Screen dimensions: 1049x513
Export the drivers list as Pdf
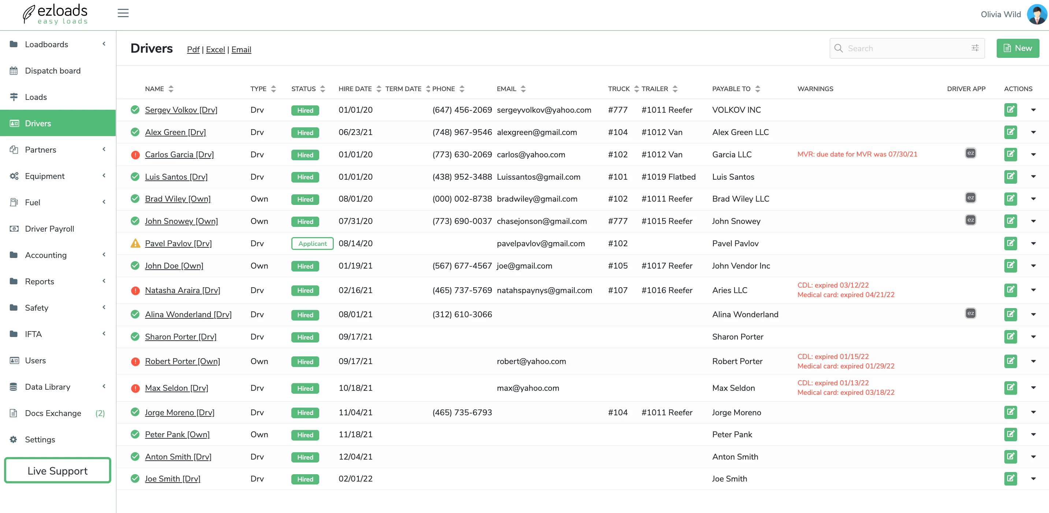click(193, 49)
